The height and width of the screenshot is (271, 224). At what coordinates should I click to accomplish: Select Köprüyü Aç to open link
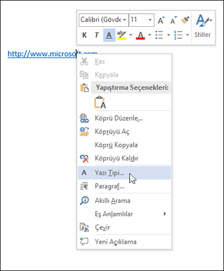tap(125, 131)
